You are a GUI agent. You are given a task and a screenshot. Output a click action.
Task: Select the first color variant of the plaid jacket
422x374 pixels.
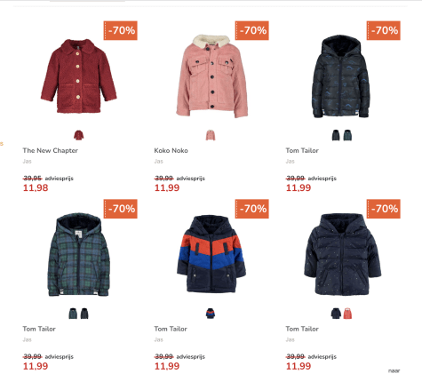click(x=73, y=314)
